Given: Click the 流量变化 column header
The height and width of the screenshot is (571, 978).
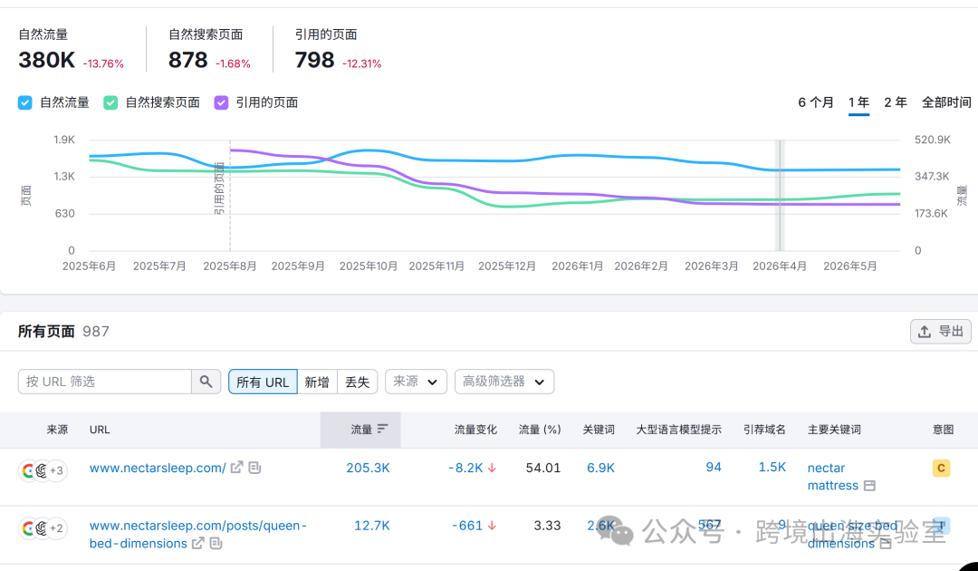Looking at the screenshot, I should [x=475, y=430].
